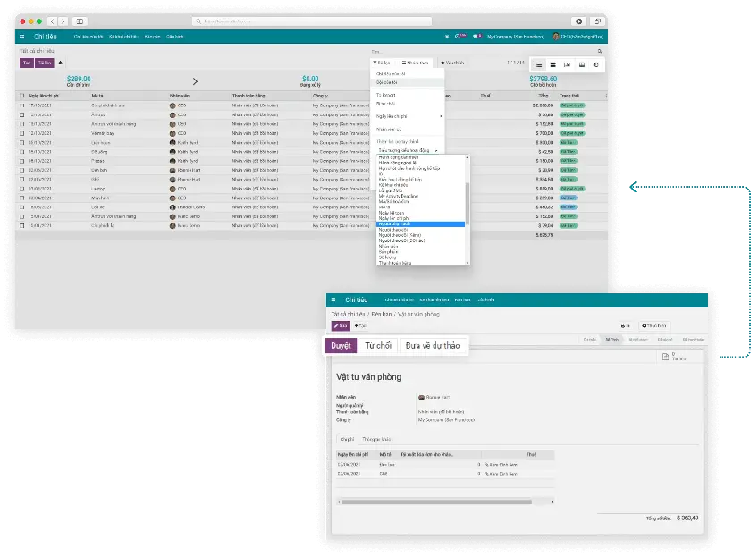This screenshot has height=556, width=751.
Task: Expand the Ngày lên chi phí submenu
Action: 408,116
